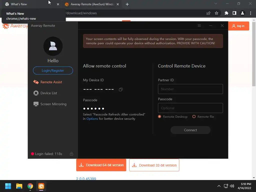Toggle the Chrome side panel icon
Screen dimensions: 256x192
234,13
